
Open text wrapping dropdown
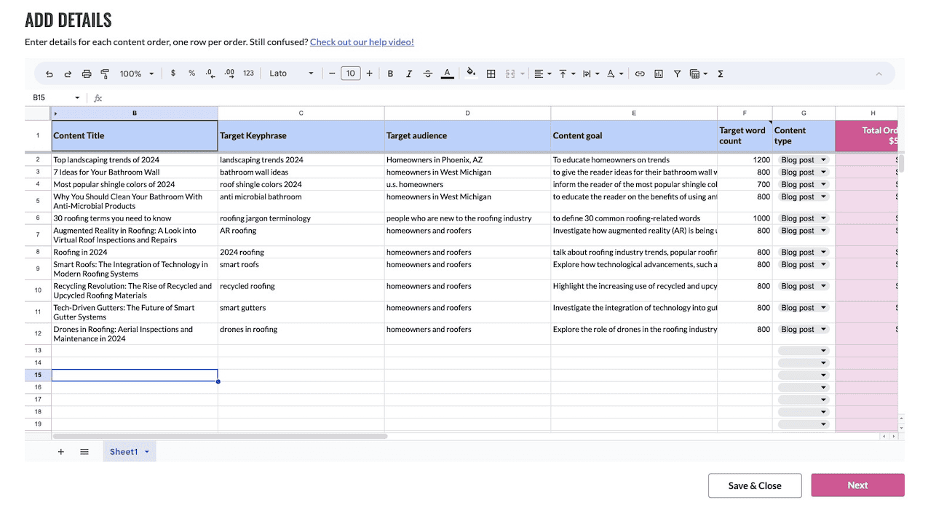[x=590, y=74]
